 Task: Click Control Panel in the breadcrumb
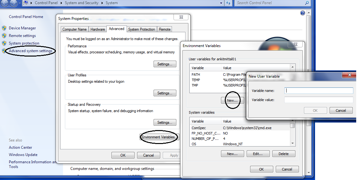(46, 3)
